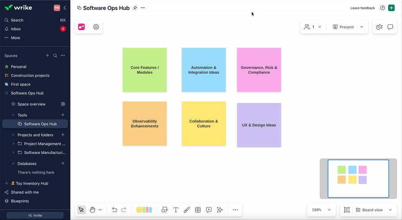Open the PW profile avatar
402x220 pixels.
tap(57, 8)
